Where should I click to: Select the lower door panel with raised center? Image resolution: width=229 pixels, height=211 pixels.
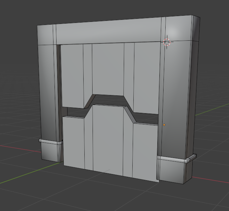coord(110,144)
